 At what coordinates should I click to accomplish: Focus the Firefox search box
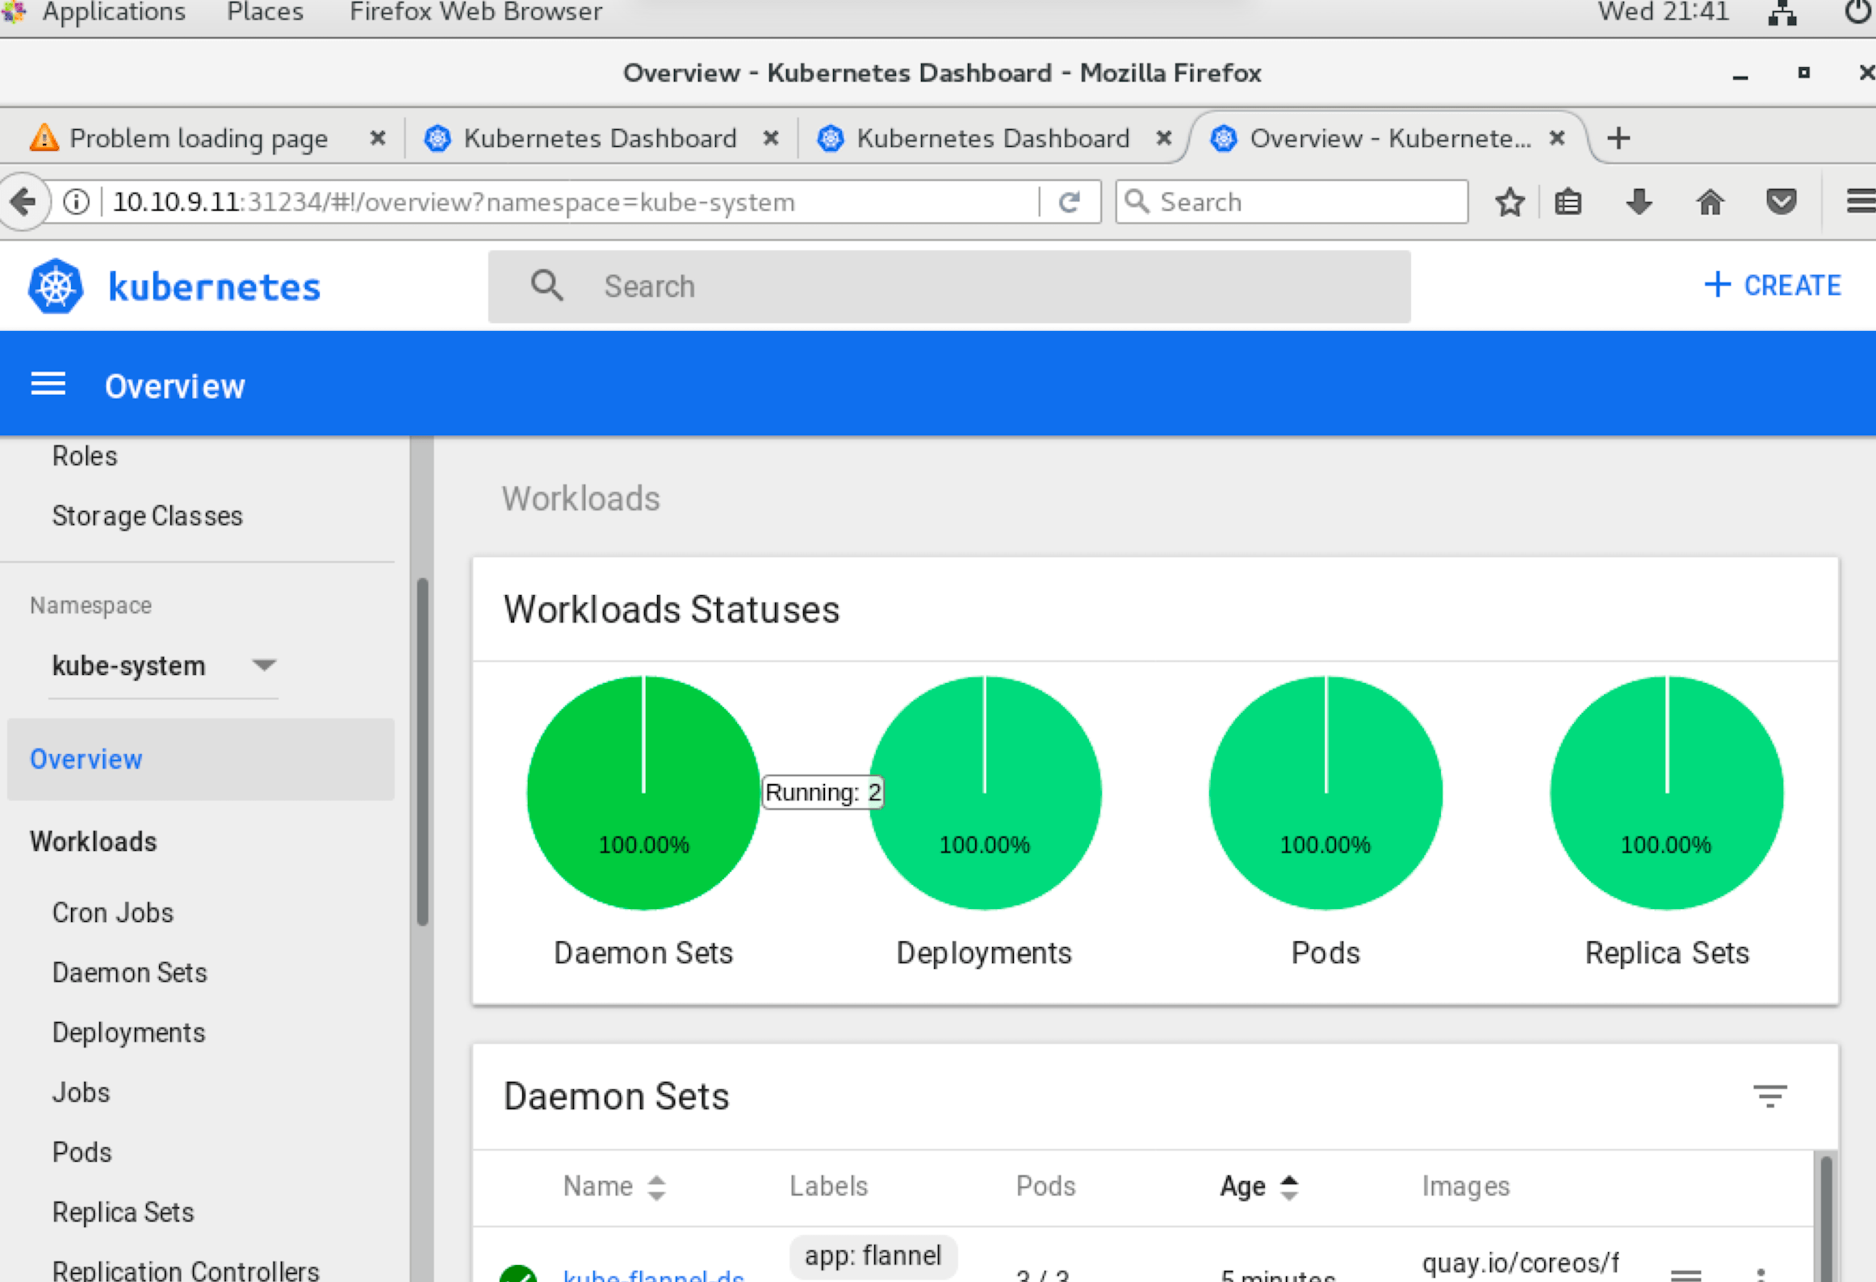[x=1292, y=202]
